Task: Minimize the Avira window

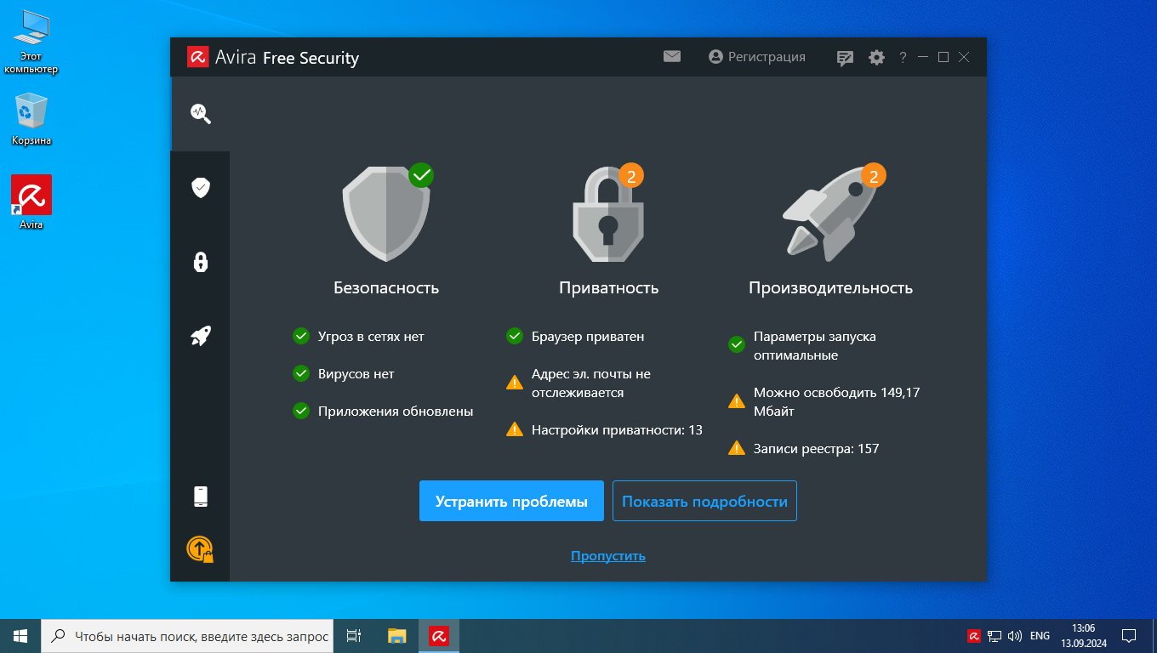Action: click(x=923, y=58)
